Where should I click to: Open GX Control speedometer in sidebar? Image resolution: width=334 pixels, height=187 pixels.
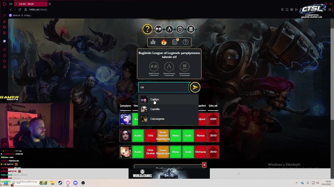[x=4, y=16]
